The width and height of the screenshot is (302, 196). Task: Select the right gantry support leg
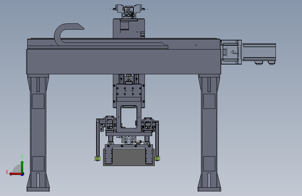coord(209,133)
